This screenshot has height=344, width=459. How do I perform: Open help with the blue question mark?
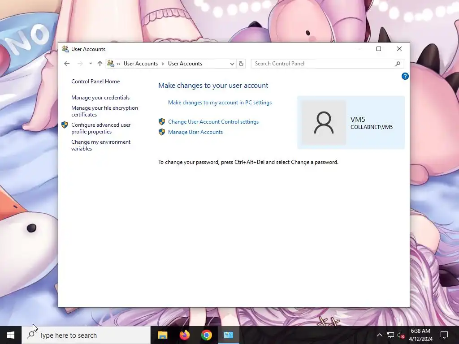(405, 76)
